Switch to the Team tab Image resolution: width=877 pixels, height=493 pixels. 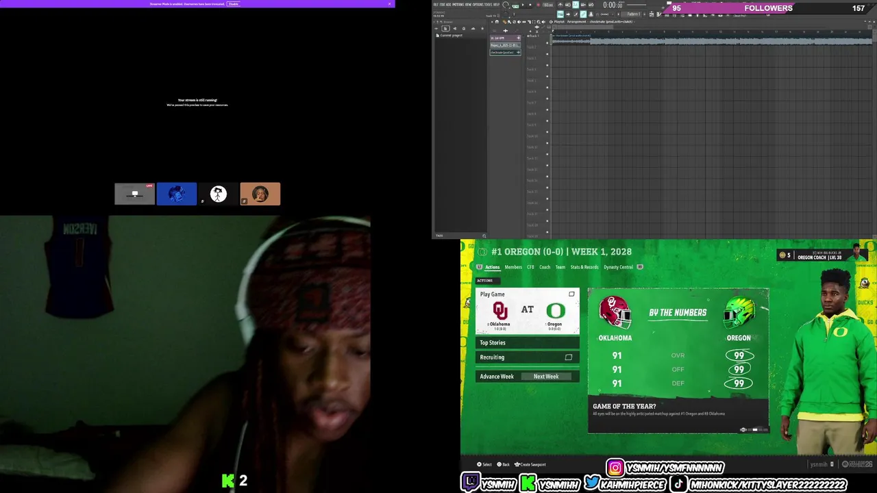pos(560,267)
